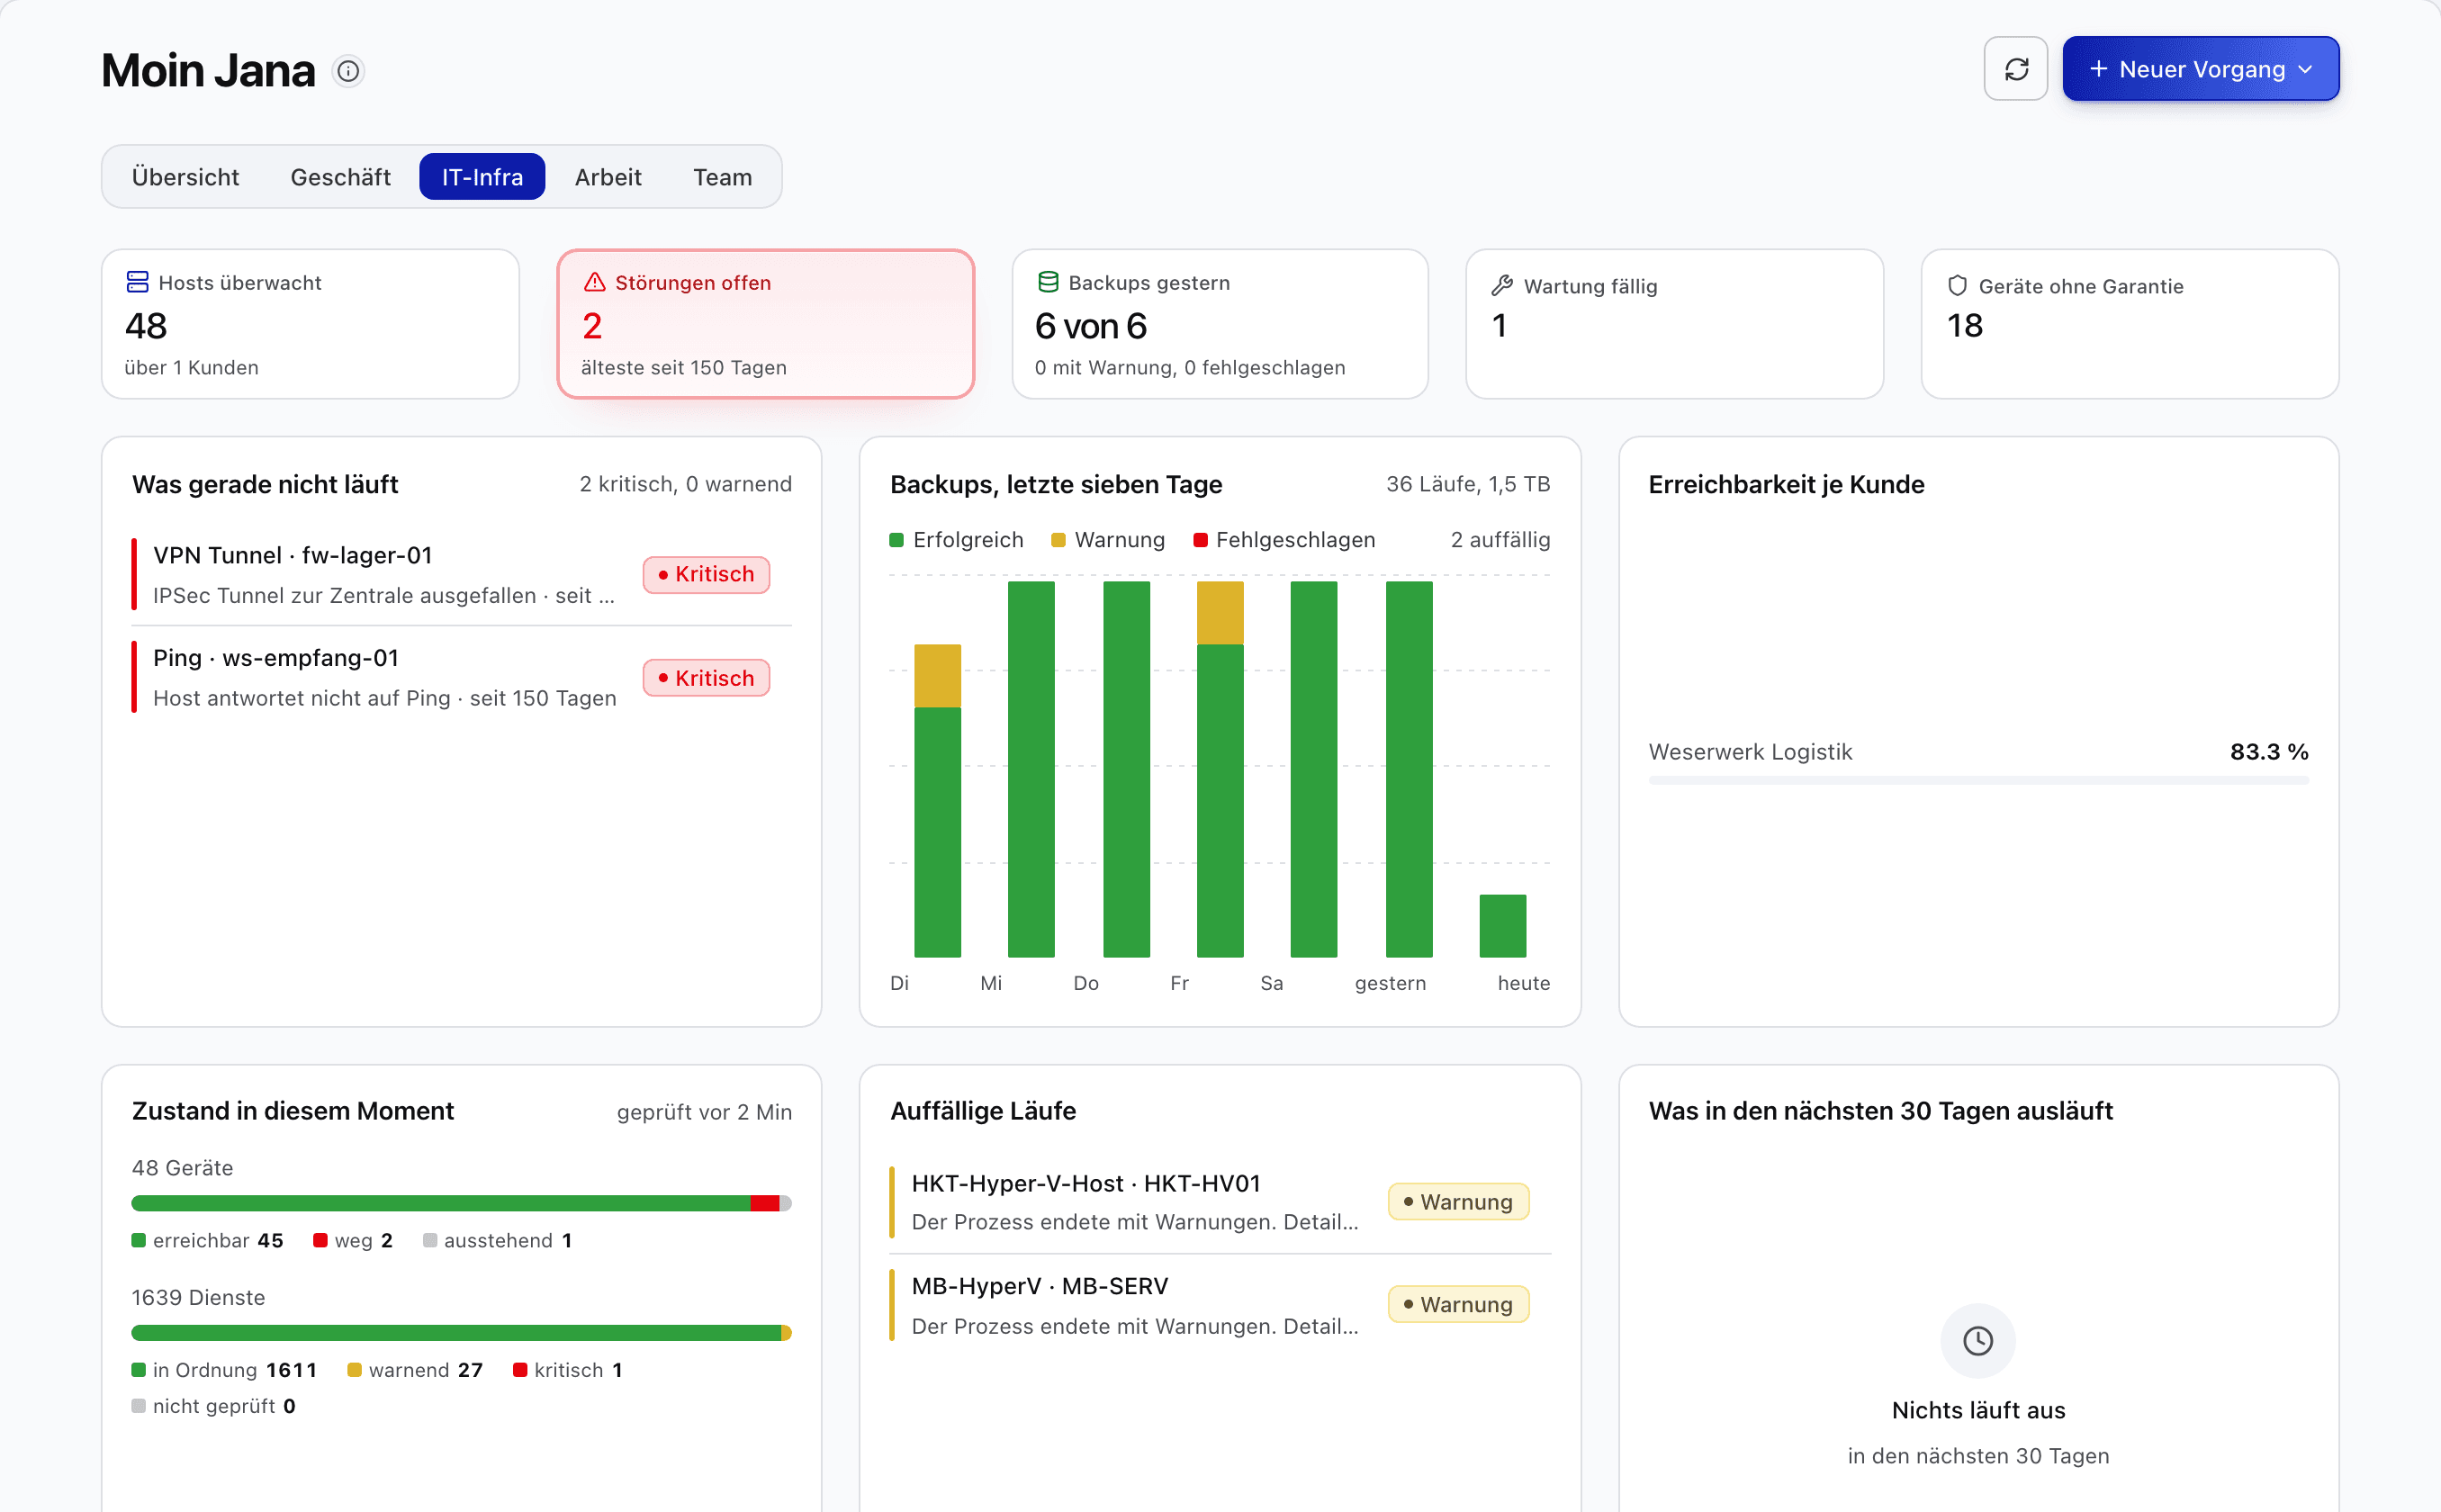
Task: Click the 'nicht geprüft 0' legend item
Action: point(214,1406)
